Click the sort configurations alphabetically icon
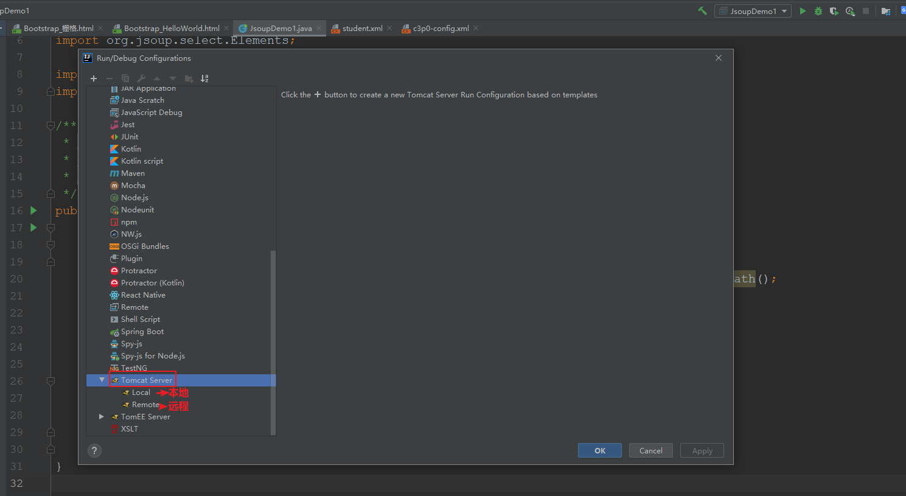 point(204,79)
